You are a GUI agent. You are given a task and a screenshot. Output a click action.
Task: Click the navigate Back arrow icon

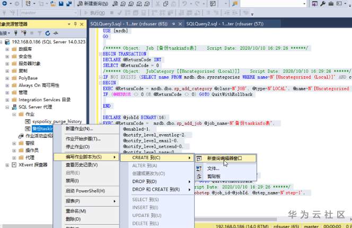(4, 4)
